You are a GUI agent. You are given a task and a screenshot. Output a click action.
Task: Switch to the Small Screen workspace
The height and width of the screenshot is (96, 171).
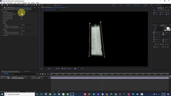pos(137,5)
